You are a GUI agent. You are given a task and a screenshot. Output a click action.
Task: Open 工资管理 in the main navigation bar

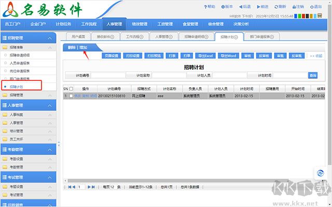pyautogui.click(x=165, y=24)
